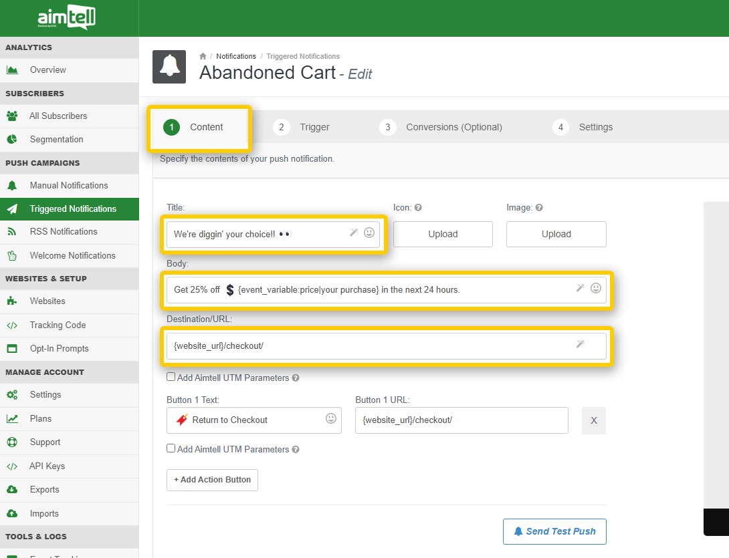Viewport: 729px width, 558px height.
Task: Click the Plans line chart icon
Action: pyautogui.click(x=12, y=418)
